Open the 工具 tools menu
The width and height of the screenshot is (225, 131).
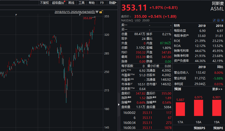(x=82, y=3)
